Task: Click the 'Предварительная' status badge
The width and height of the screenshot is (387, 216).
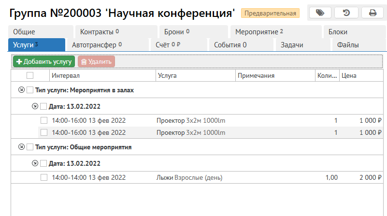Action: point(271,14)
